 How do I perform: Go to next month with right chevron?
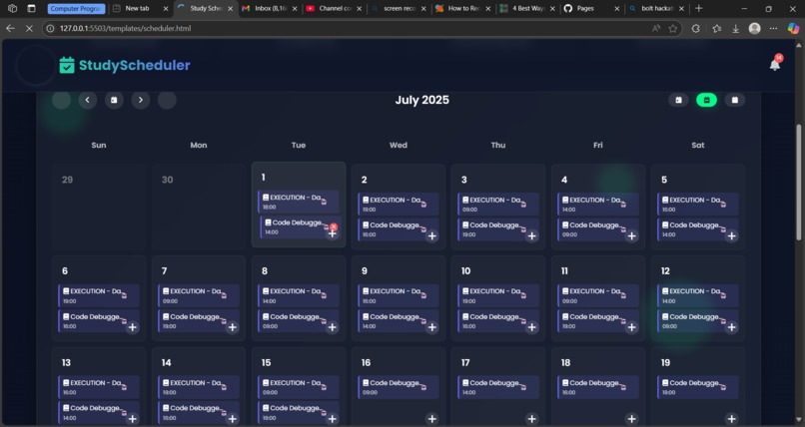pyautogui.click(x=141, y=100)
